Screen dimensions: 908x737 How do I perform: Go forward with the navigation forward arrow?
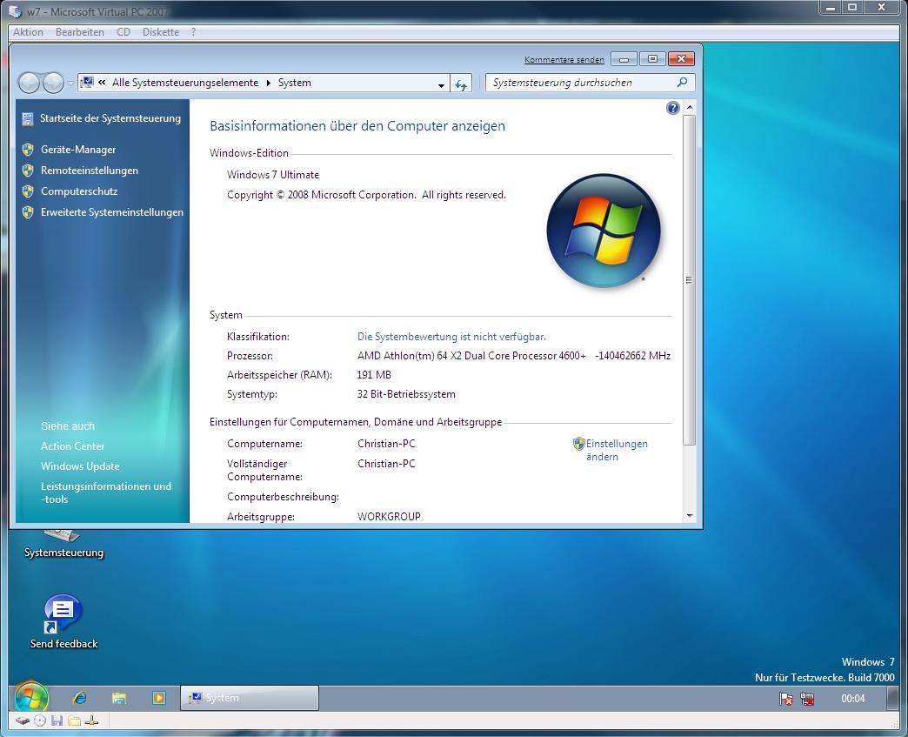click(53, 83)
